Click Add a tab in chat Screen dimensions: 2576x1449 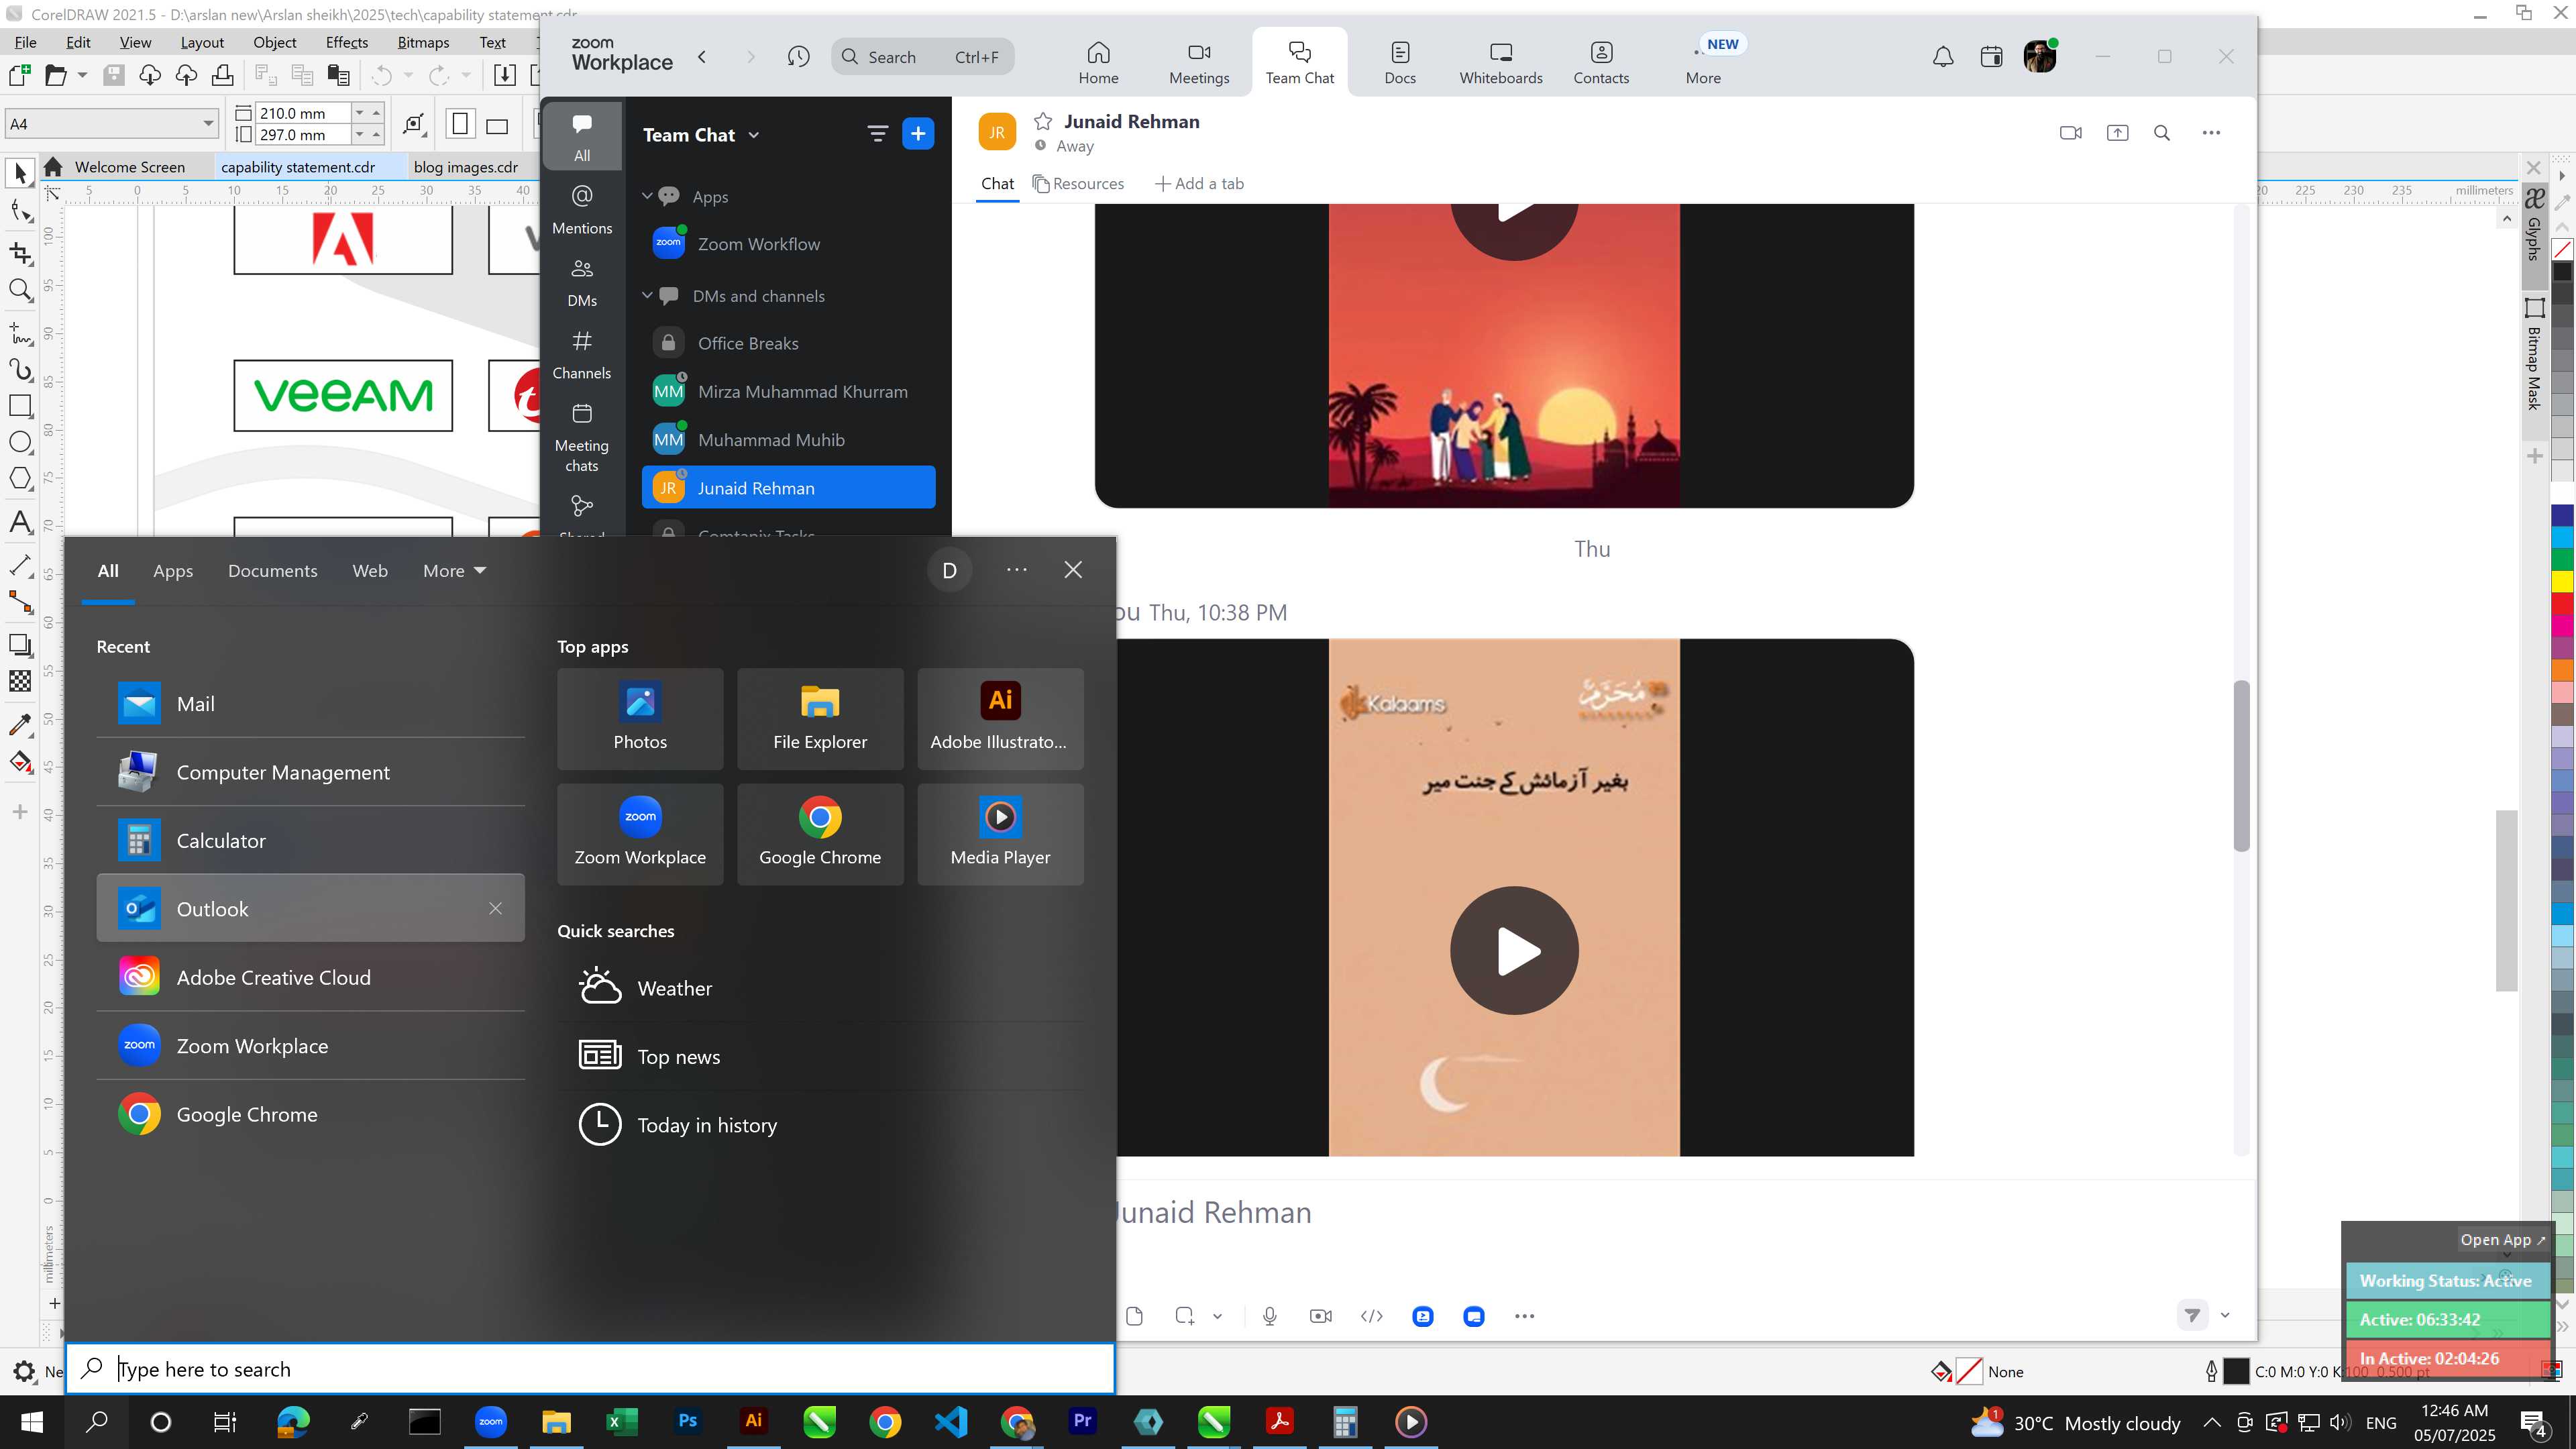coord(1199,183)
